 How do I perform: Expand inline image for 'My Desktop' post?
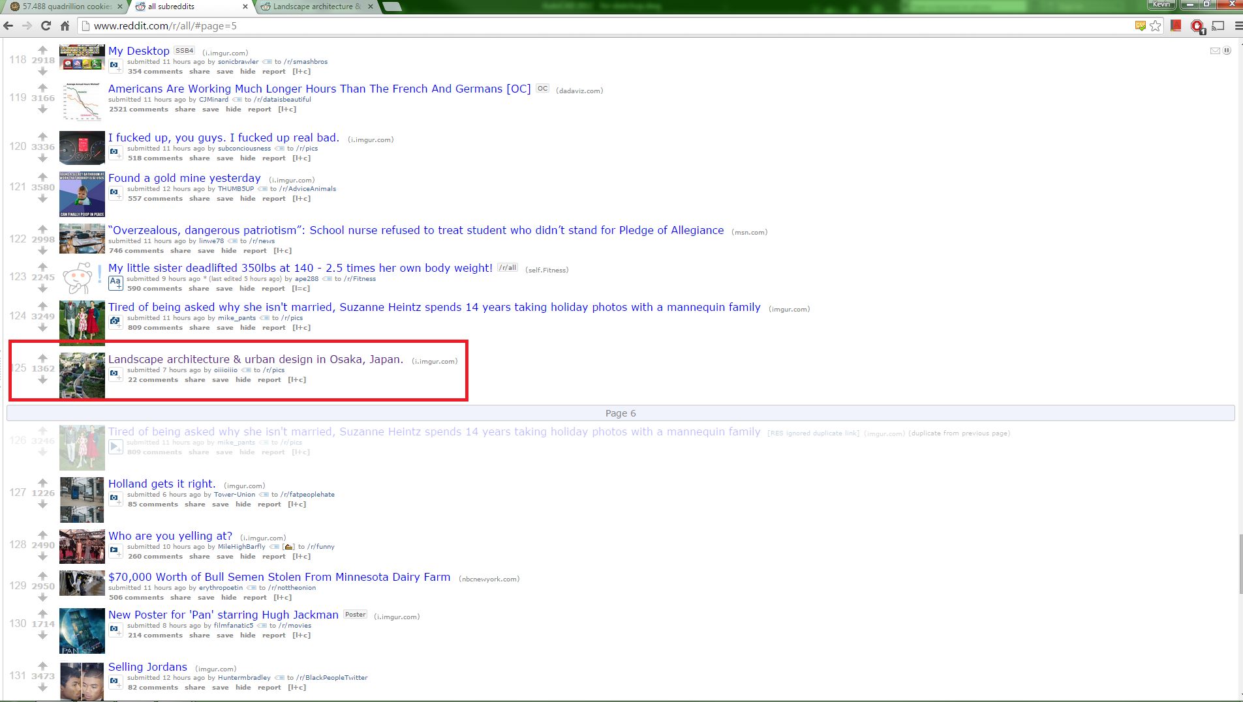click(115, 66)
